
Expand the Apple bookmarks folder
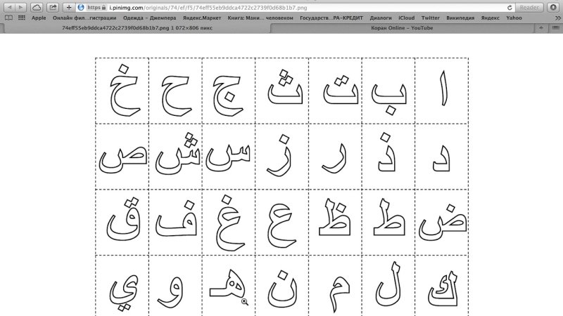tap(39, 18)
